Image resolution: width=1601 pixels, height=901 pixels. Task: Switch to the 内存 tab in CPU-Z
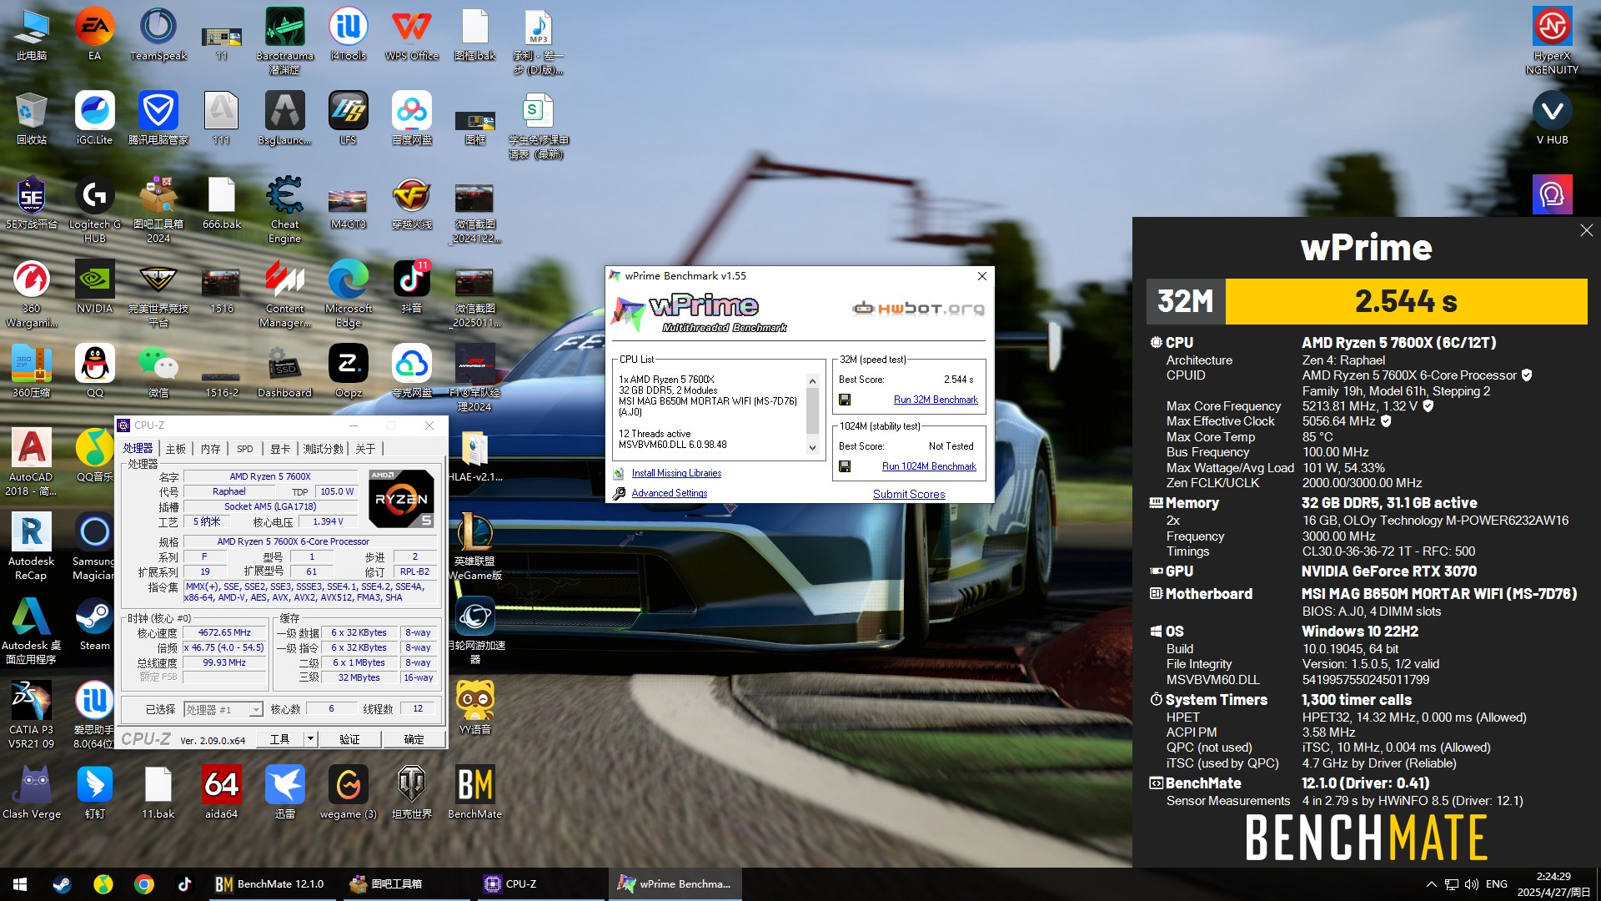[210, 449]
